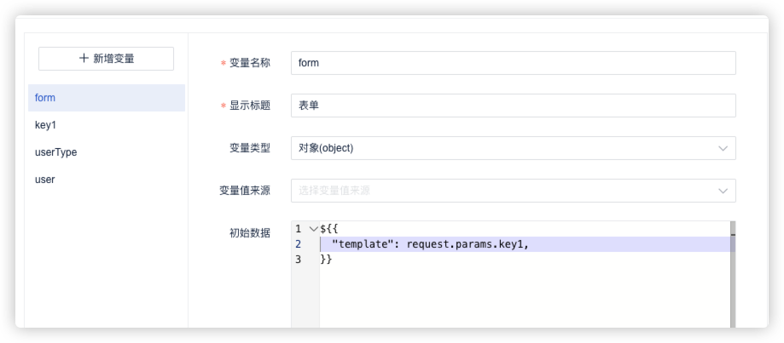Collapse the code block at line 1
Screen dimensions: 784x343
(x=313, y=229)
